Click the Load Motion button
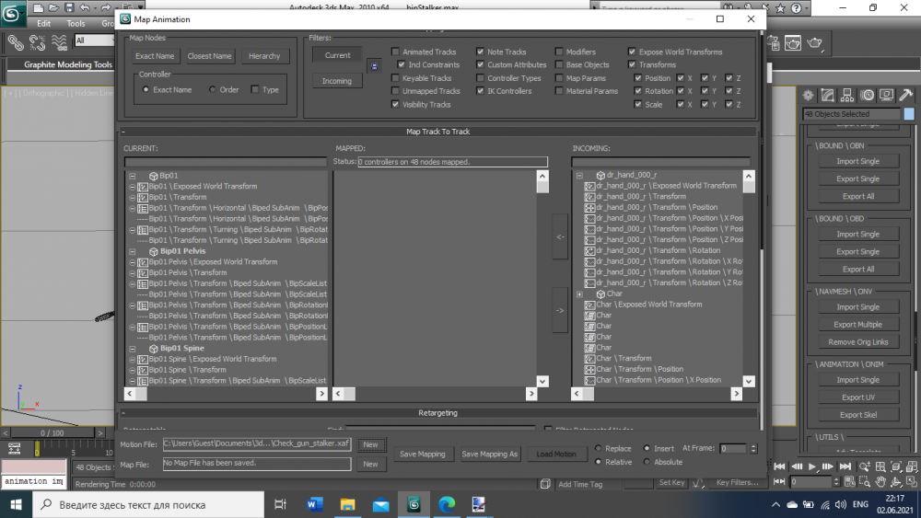 555,455
